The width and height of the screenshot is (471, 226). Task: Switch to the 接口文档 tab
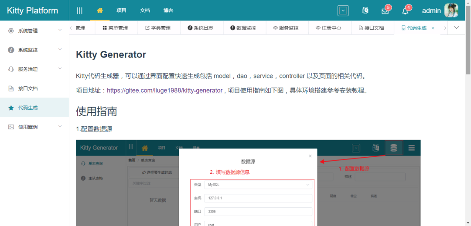coord(372,28)
